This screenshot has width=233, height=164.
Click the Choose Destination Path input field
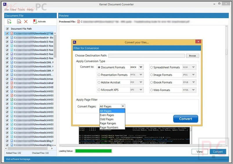tap(147, 56)
